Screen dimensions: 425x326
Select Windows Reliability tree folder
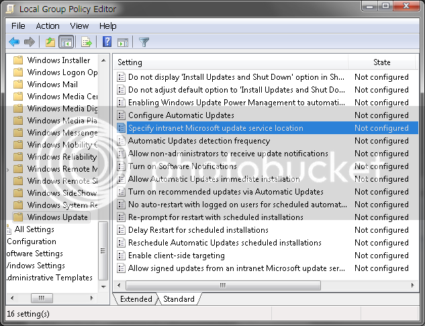[x=55, y=157]
